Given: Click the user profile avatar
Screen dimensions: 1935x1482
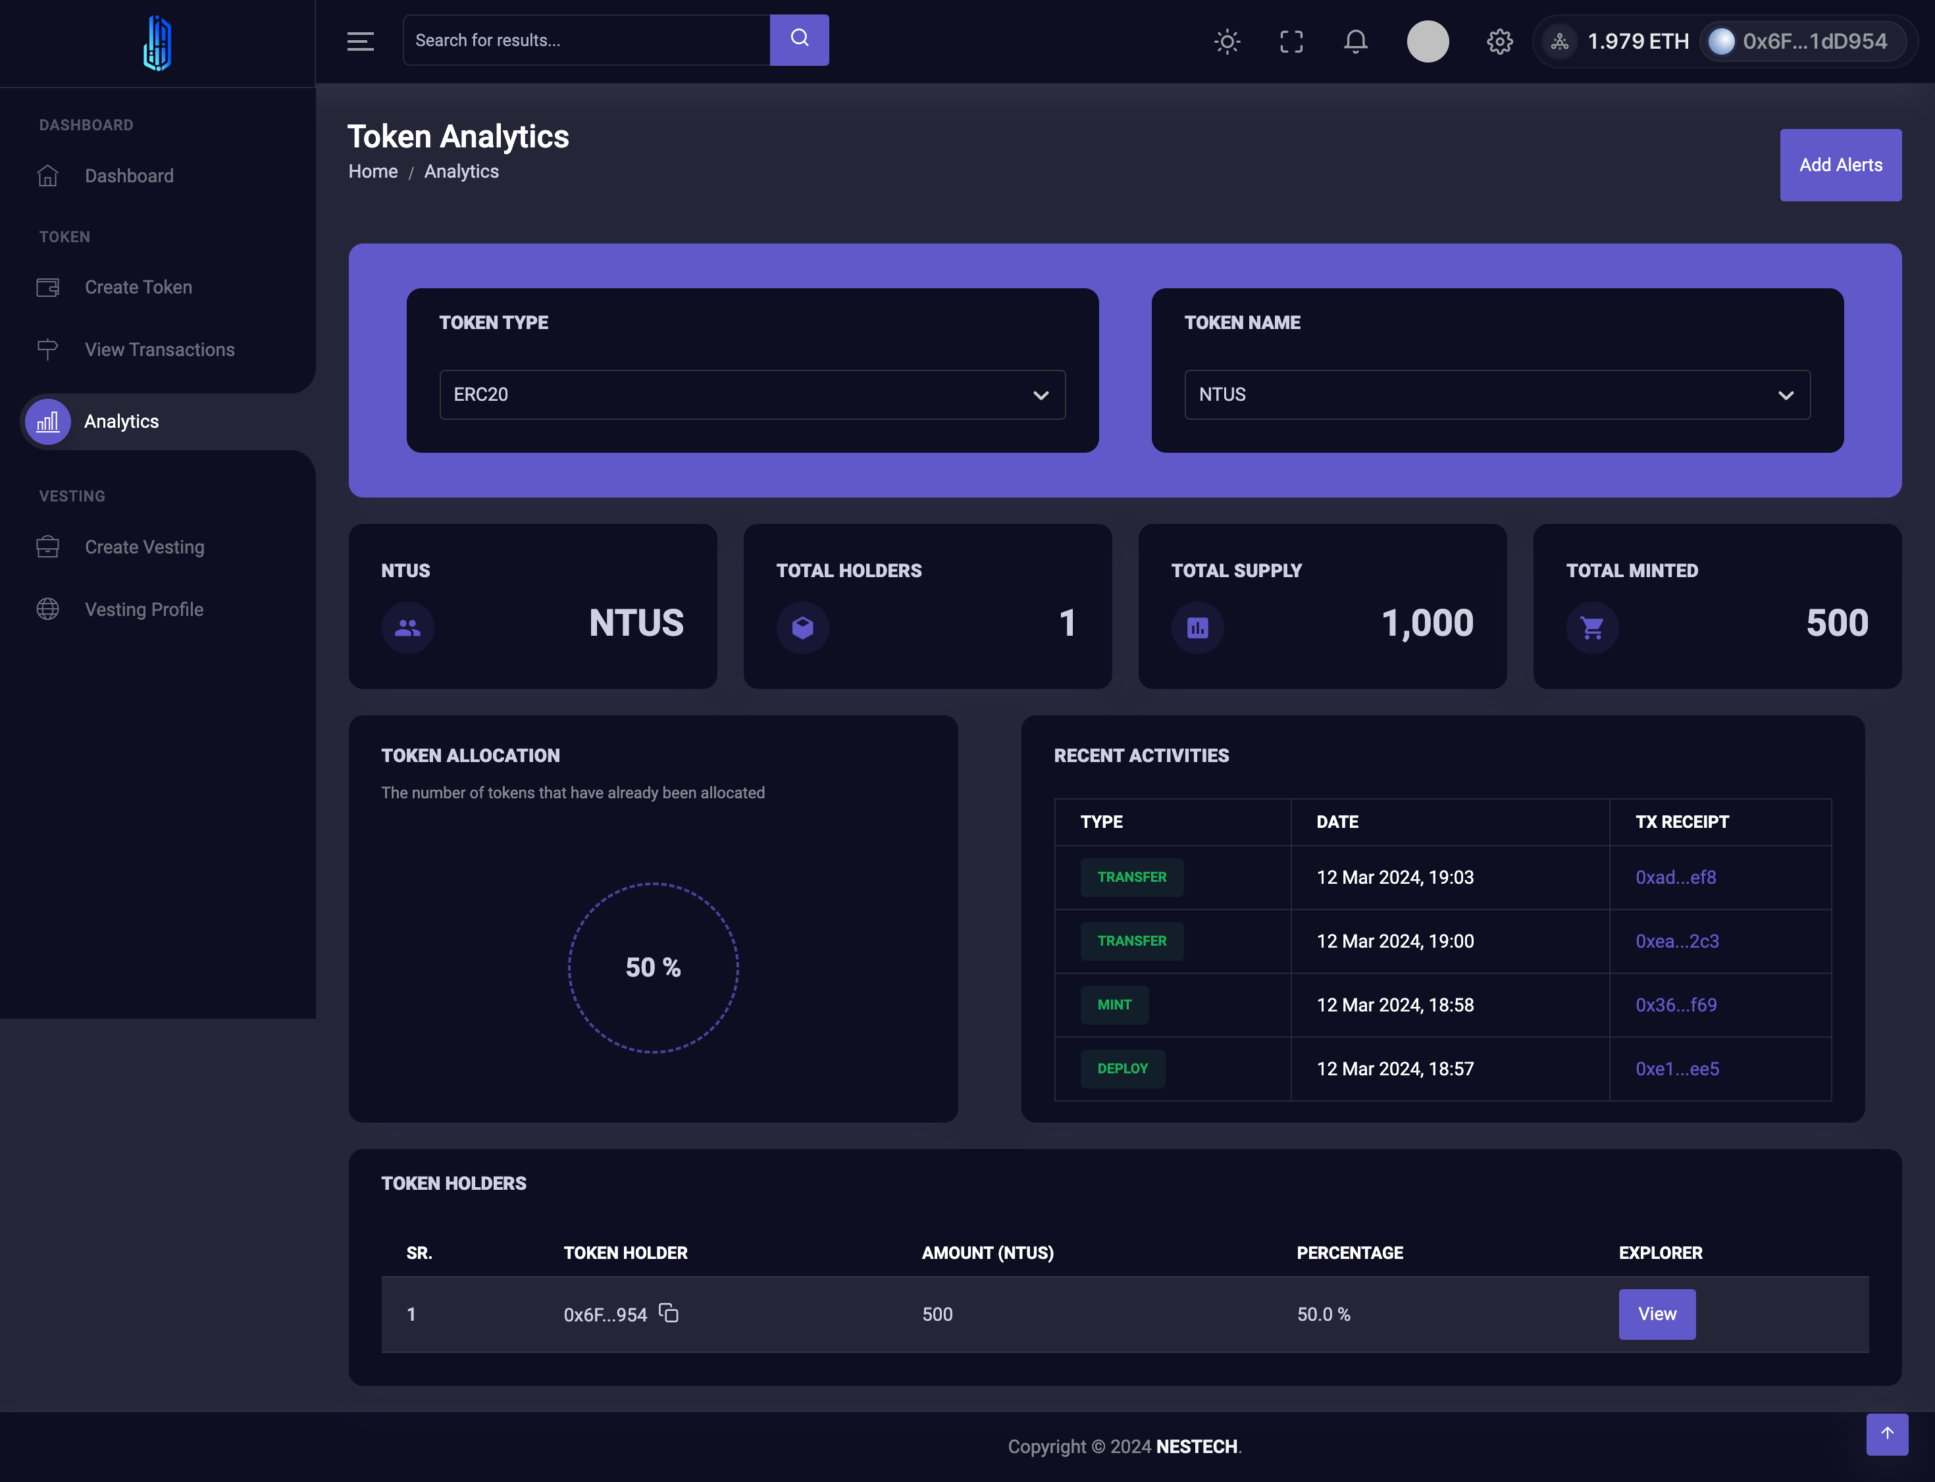Looking at the screenshot, I should (1427, 41).
